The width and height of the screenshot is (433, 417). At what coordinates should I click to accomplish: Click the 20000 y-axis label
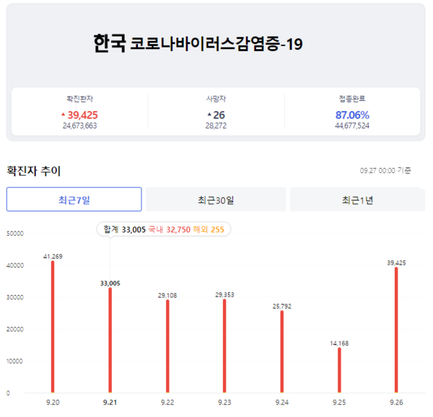pos(15,329)
